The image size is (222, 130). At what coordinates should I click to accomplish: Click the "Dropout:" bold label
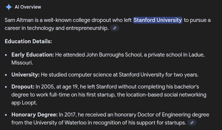[23, 87]
